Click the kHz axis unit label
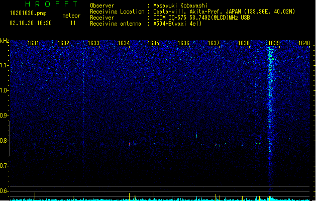Viewport: 316px width, 201px height. [5, 41]
